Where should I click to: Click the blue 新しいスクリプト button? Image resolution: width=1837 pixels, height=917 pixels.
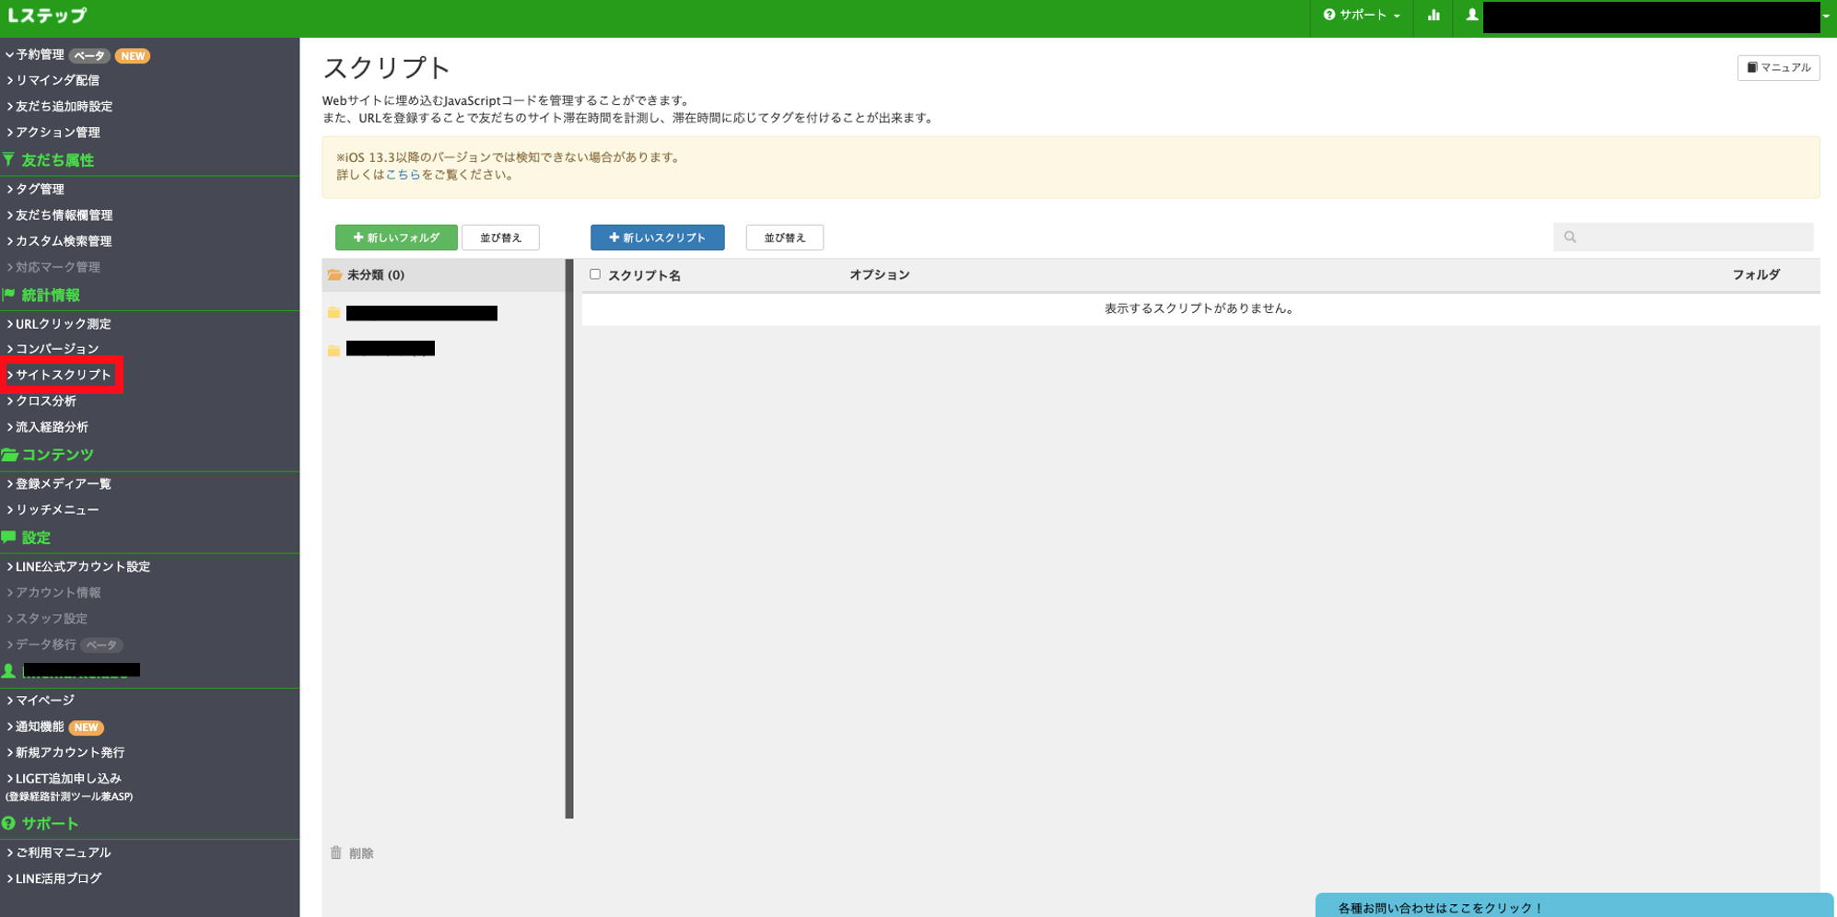[658, 238]
